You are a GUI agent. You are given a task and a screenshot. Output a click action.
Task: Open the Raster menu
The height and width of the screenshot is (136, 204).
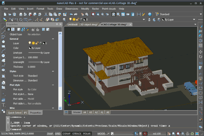pos(96,9)
